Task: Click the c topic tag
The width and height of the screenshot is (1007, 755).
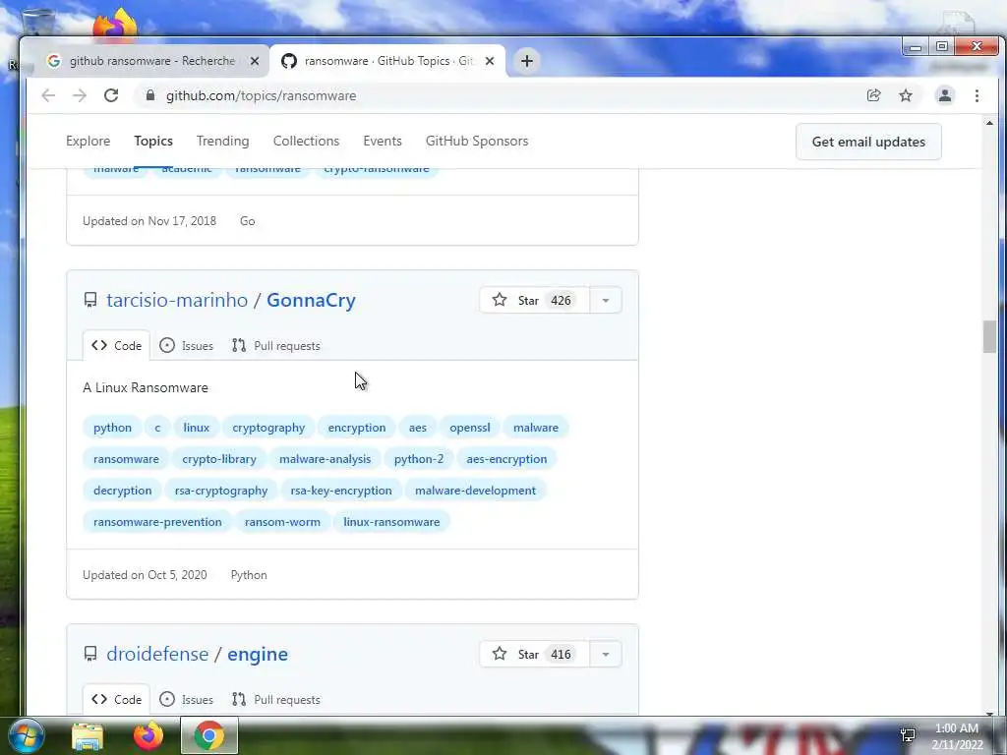Action: [x=157, y=428]
